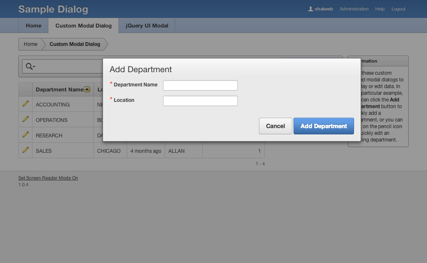Open the Home tab
Viewport: 427px width, 263px height.
33,25
